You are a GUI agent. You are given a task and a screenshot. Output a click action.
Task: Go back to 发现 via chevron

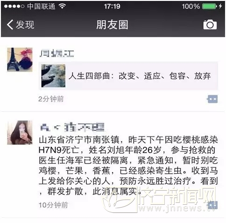(x=10, y=25)
